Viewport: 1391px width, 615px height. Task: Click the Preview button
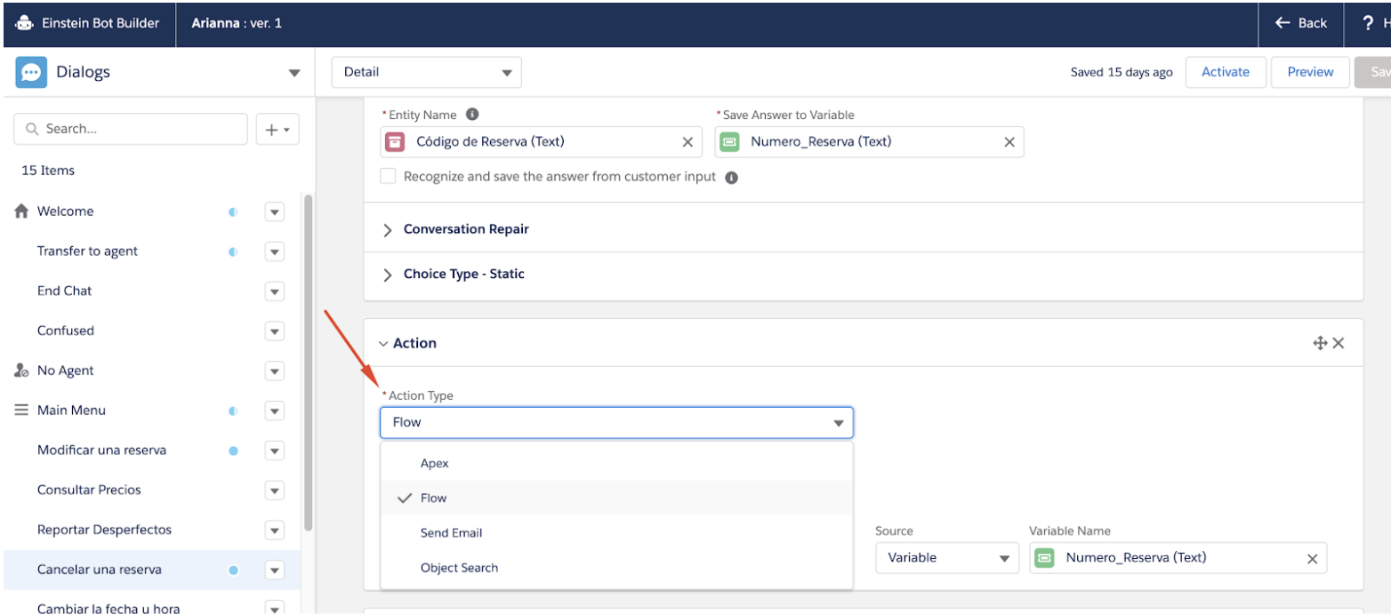tap(1310, 72)
